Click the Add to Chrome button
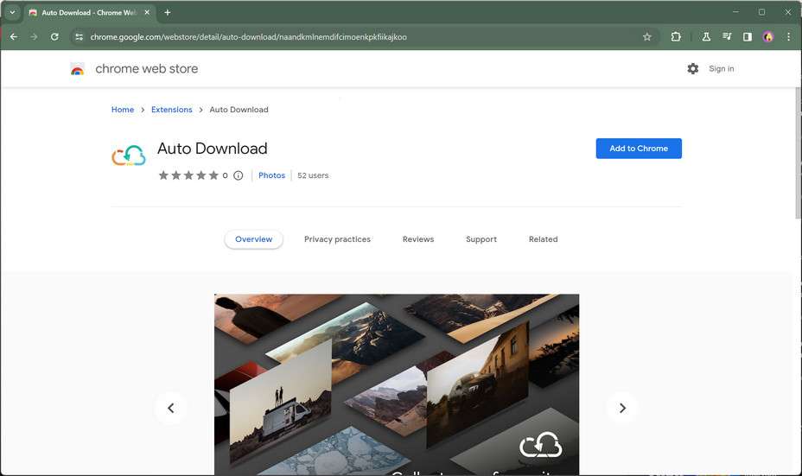This screenshot has height=476, width=802. (x=638, y=149)
